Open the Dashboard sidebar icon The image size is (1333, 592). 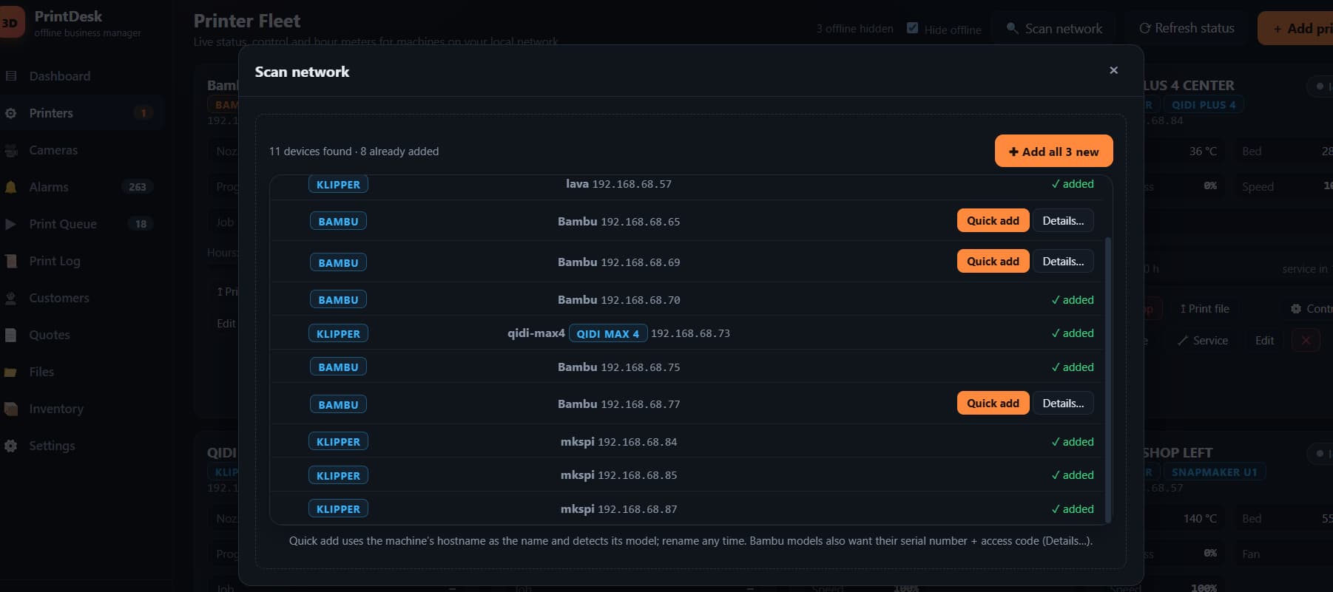point(11,76)
